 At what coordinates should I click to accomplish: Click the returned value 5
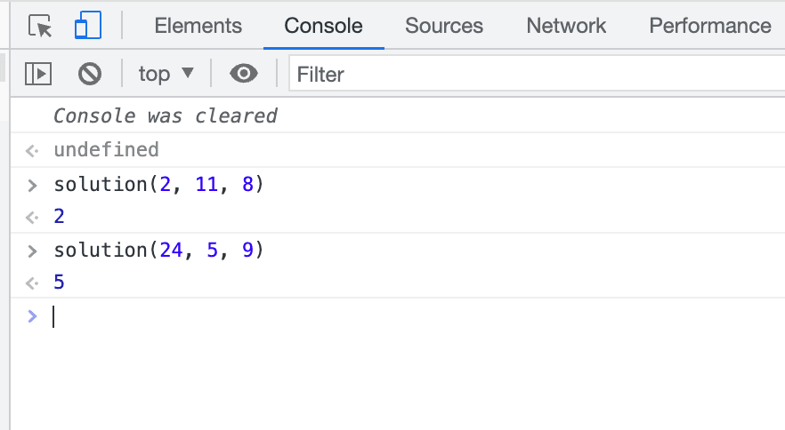[x=59, y=283]
